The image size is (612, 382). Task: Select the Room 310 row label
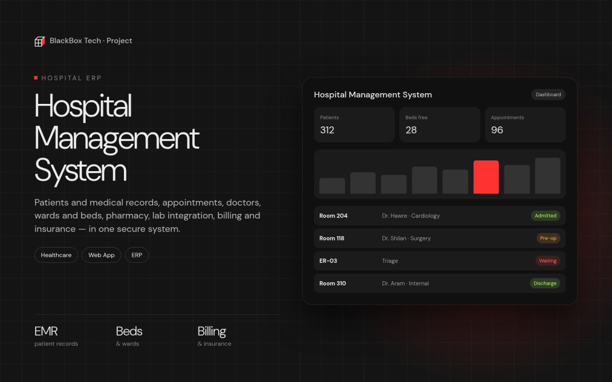333,283
